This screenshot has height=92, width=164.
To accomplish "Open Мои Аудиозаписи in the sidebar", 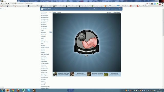I will [x=45, y=19].
